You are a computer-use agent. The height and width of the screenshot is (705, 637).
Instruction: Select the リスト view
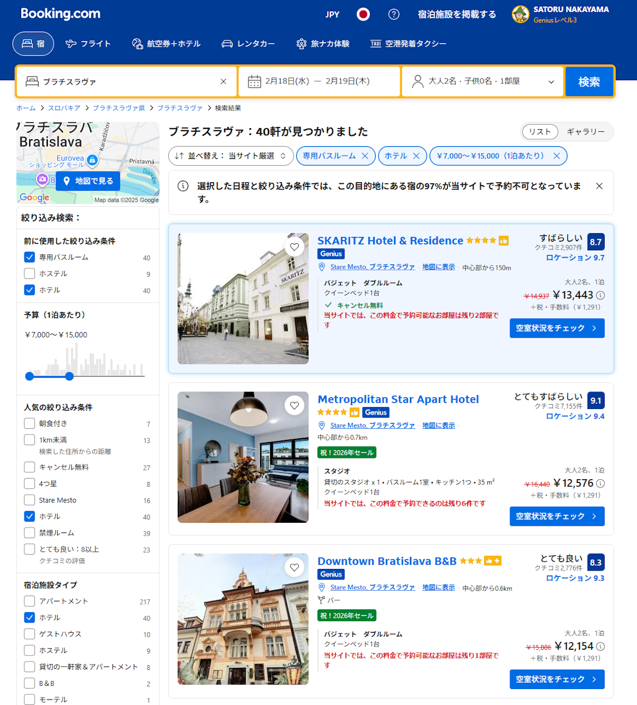click(540, 132)
